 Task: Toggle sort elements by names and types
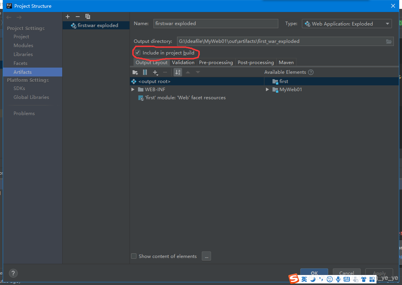pos(178,73)
